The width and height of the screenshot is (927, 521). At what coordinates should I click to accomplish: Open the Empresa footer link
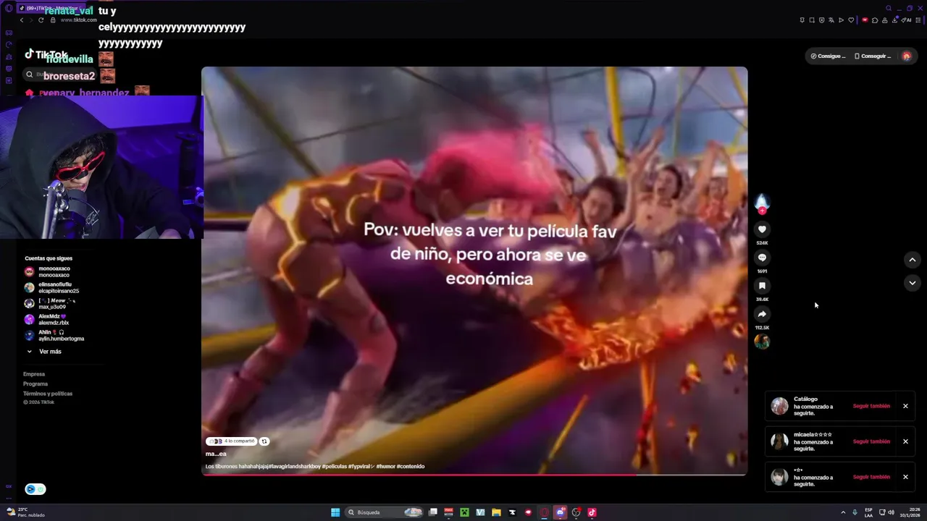click(x=34, y=374)
